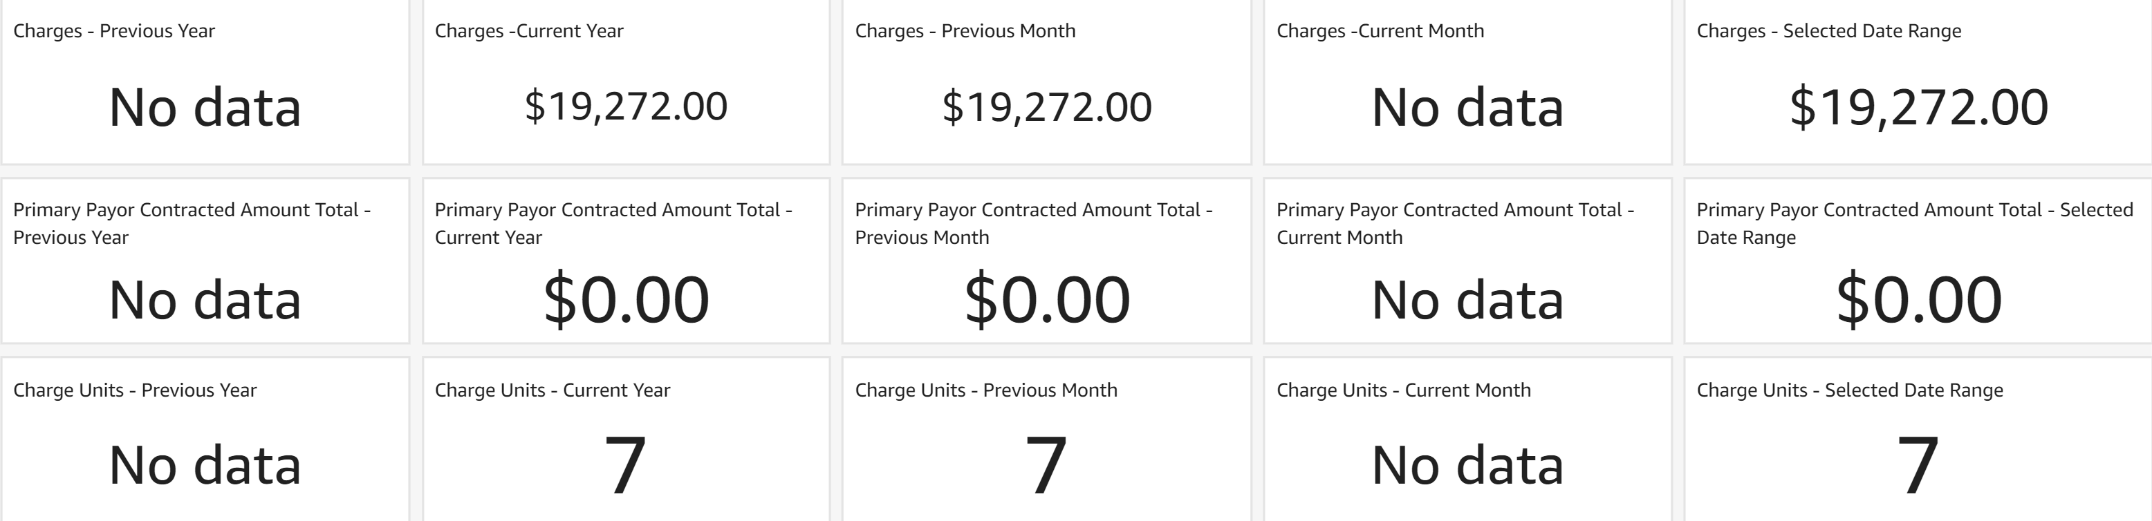Image resolution: width=2152 pixels, height=521 pixels.
Task: Select the Charges -Current Year $19,272.00 value
Action: coord(626,107)
